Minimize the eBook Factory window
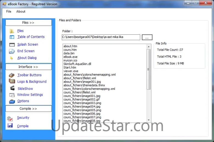Viewport: 214px width, 142px height. (188, 3)
